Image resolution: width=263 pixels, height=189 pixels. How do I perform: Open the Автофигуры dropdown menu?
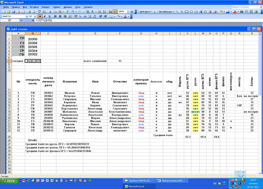(166, 12)
